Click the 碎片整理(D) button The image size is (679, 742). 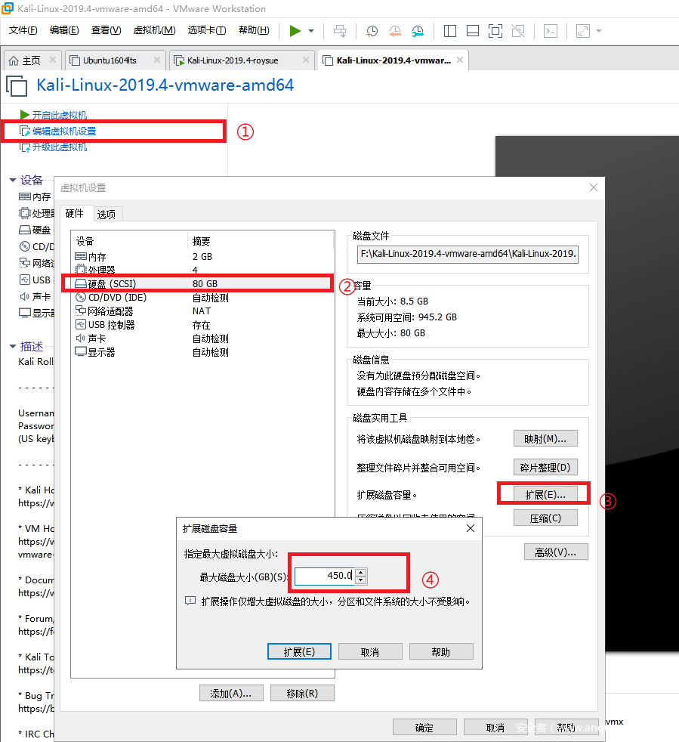545,468
